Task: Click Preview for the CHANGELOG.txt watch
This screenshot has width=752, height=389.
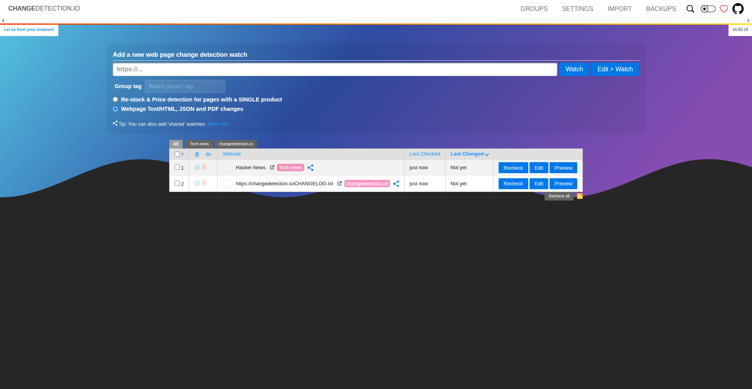Action: point(563,184)
